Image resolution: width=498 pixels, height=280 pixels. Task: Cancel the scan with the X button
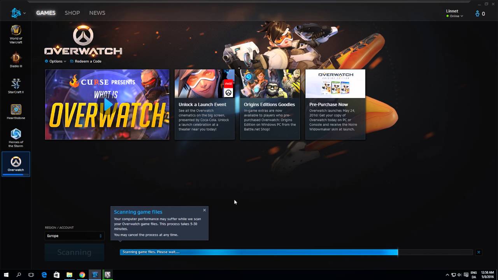tap(479, 252)
